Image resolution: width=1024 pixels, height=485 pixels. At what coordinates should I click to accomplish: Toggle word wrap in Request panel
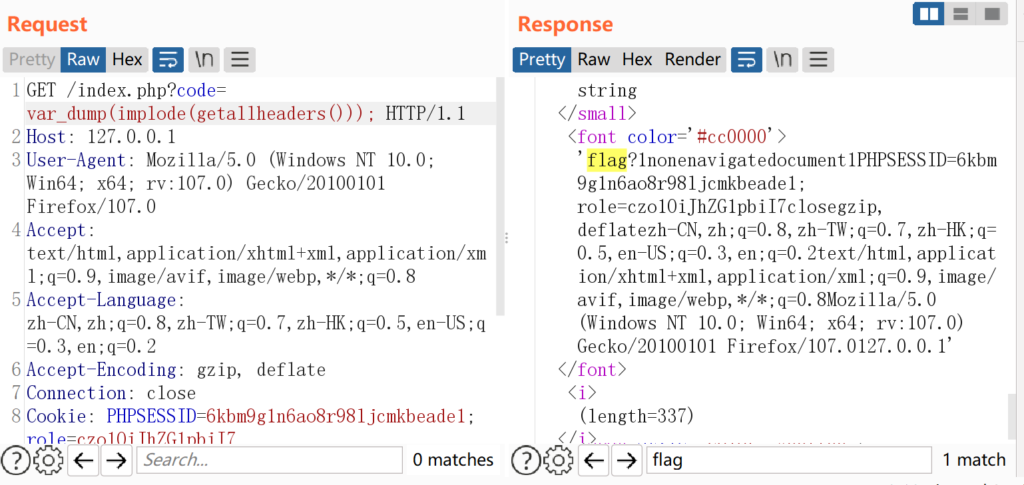168,60
